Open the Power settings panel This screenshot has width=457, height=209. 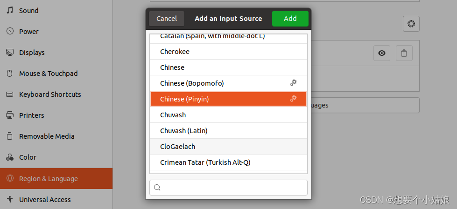click(x=28, y=32)
